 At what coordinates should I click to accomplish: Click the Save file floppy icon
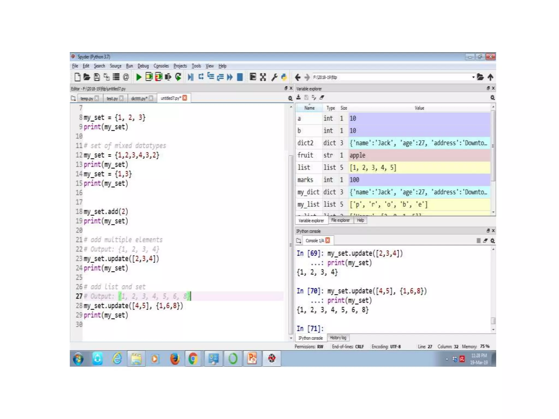(x=97, y=77)
